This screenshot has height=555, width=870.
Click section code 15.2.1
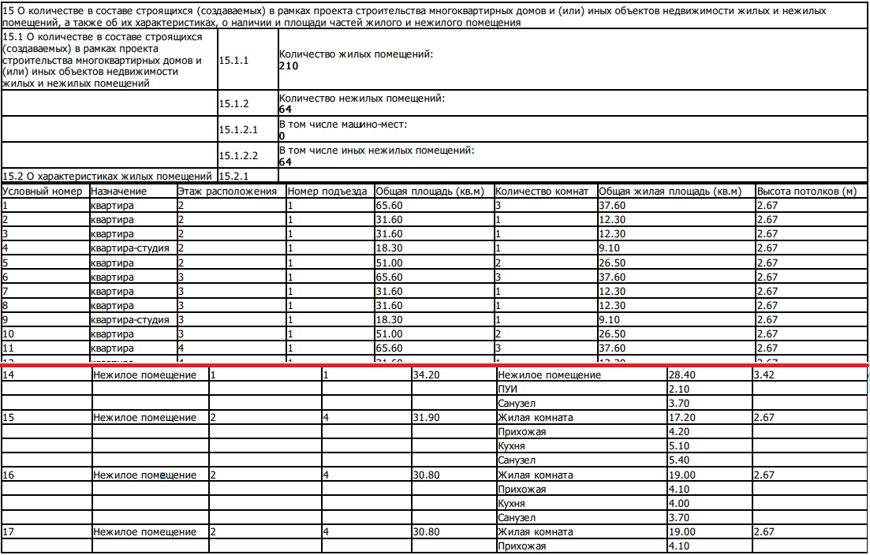tap(233, 177)
